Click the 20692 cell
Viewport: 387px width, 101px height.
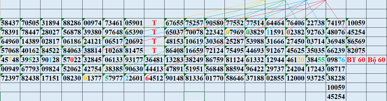134,41
